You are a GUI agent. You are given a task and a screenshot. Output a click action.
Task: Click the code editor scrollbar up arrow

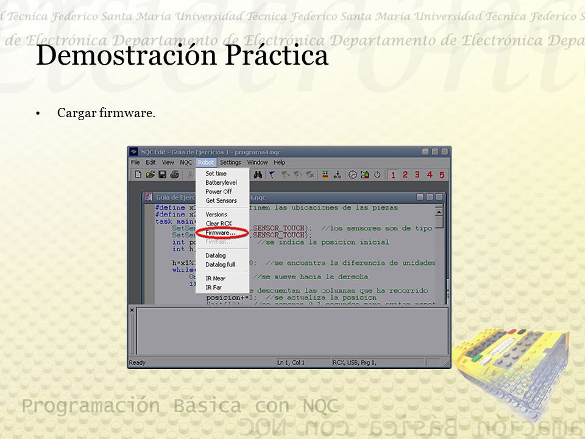[439, 212]
